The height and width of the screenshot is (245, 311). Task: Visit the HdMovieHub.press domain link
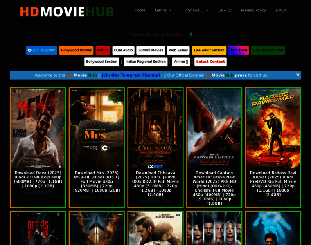(x=226, y=76)
